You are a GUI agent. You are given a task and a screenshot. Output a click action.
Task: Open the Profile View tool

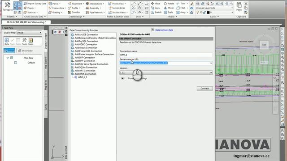pos(117,4)
